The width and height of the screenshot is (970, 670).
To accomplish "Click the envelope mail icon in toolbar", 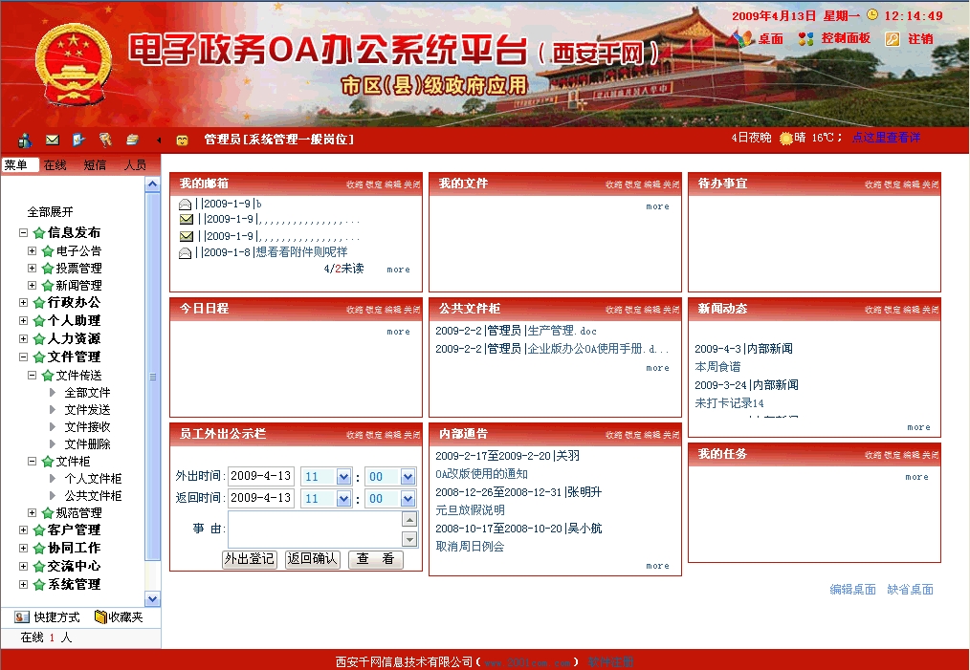I will tap(53, 140).
